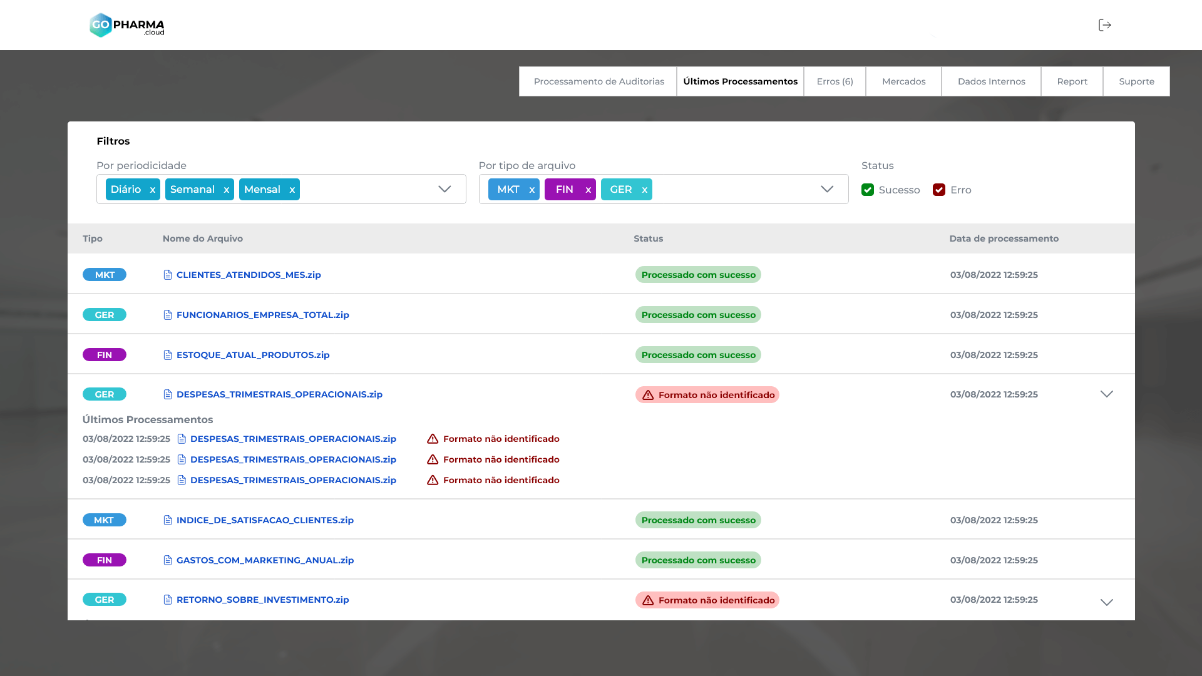Click the Data de processamento column header
This screenshot has height=676, width=1202.
(x=1004, y=238)
